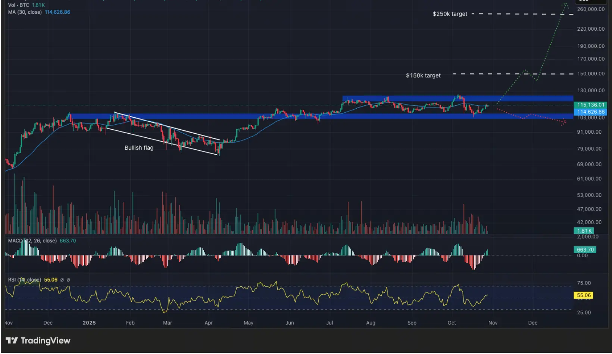Click the 130,000.00 price axis label
The image size is (612, 354).
point(591,91)
